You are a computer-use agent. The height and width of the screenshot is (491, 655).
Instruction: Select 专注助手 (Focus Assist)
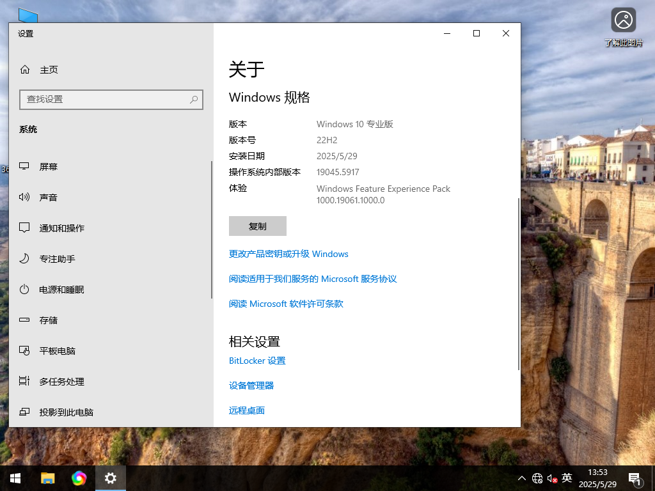click(58, 258)
